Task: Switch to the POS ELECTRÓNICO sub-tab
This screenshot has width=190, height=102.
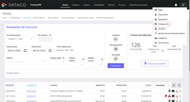Action: pyautogui.click(x=68, y=18)
